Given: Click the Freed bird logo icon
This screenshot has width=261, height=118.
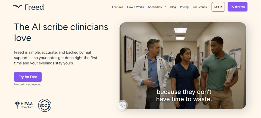Looking at the screenshot, I should [x=17, y=7].
